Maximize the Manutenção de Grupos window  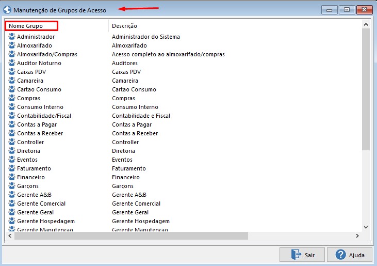pos(347,10)
